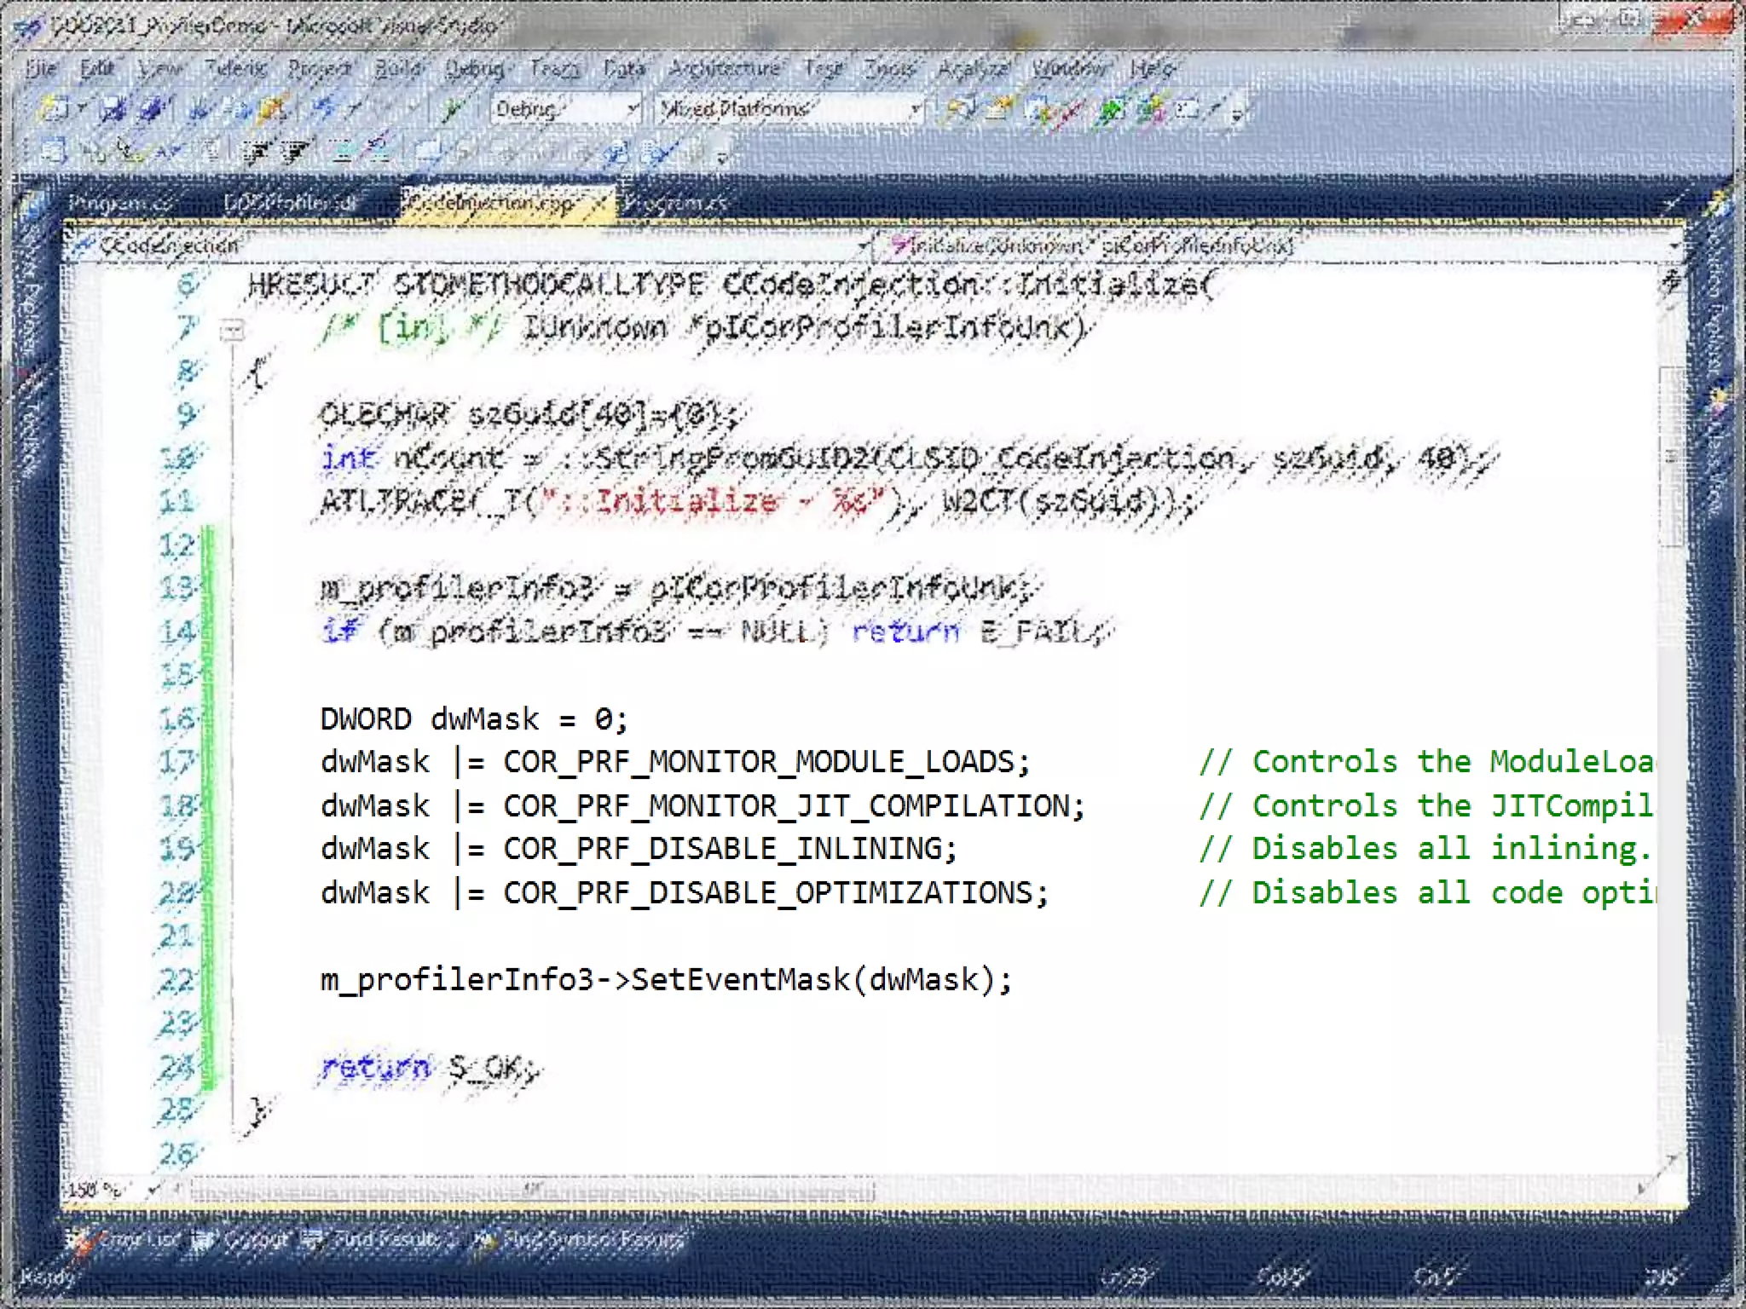Open the Mixed Platforms dropdown
1746x1309 pixels.
tap(915, 109)
